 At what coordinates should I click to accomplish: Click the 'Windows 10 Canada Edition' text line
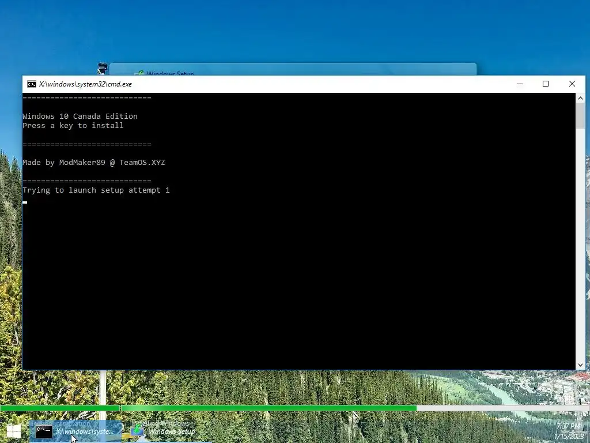(x=80, y=116)
